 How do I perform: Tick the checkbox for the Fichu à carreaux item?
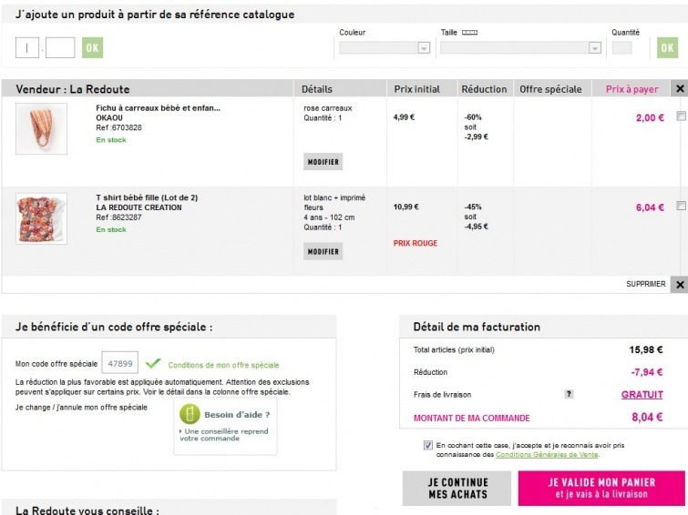(681, 116)
